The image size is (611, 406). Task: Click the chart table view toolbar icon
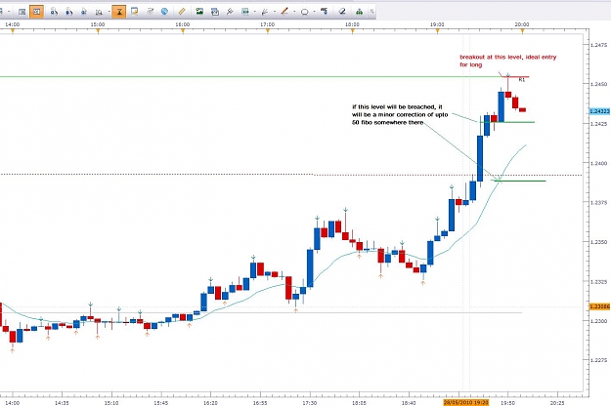point(22,12)
